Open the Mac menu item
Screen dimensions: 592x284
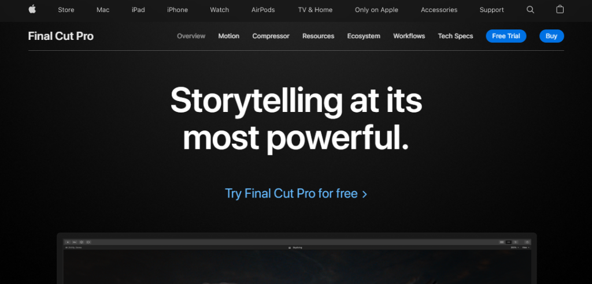click(x=103, y=10)
